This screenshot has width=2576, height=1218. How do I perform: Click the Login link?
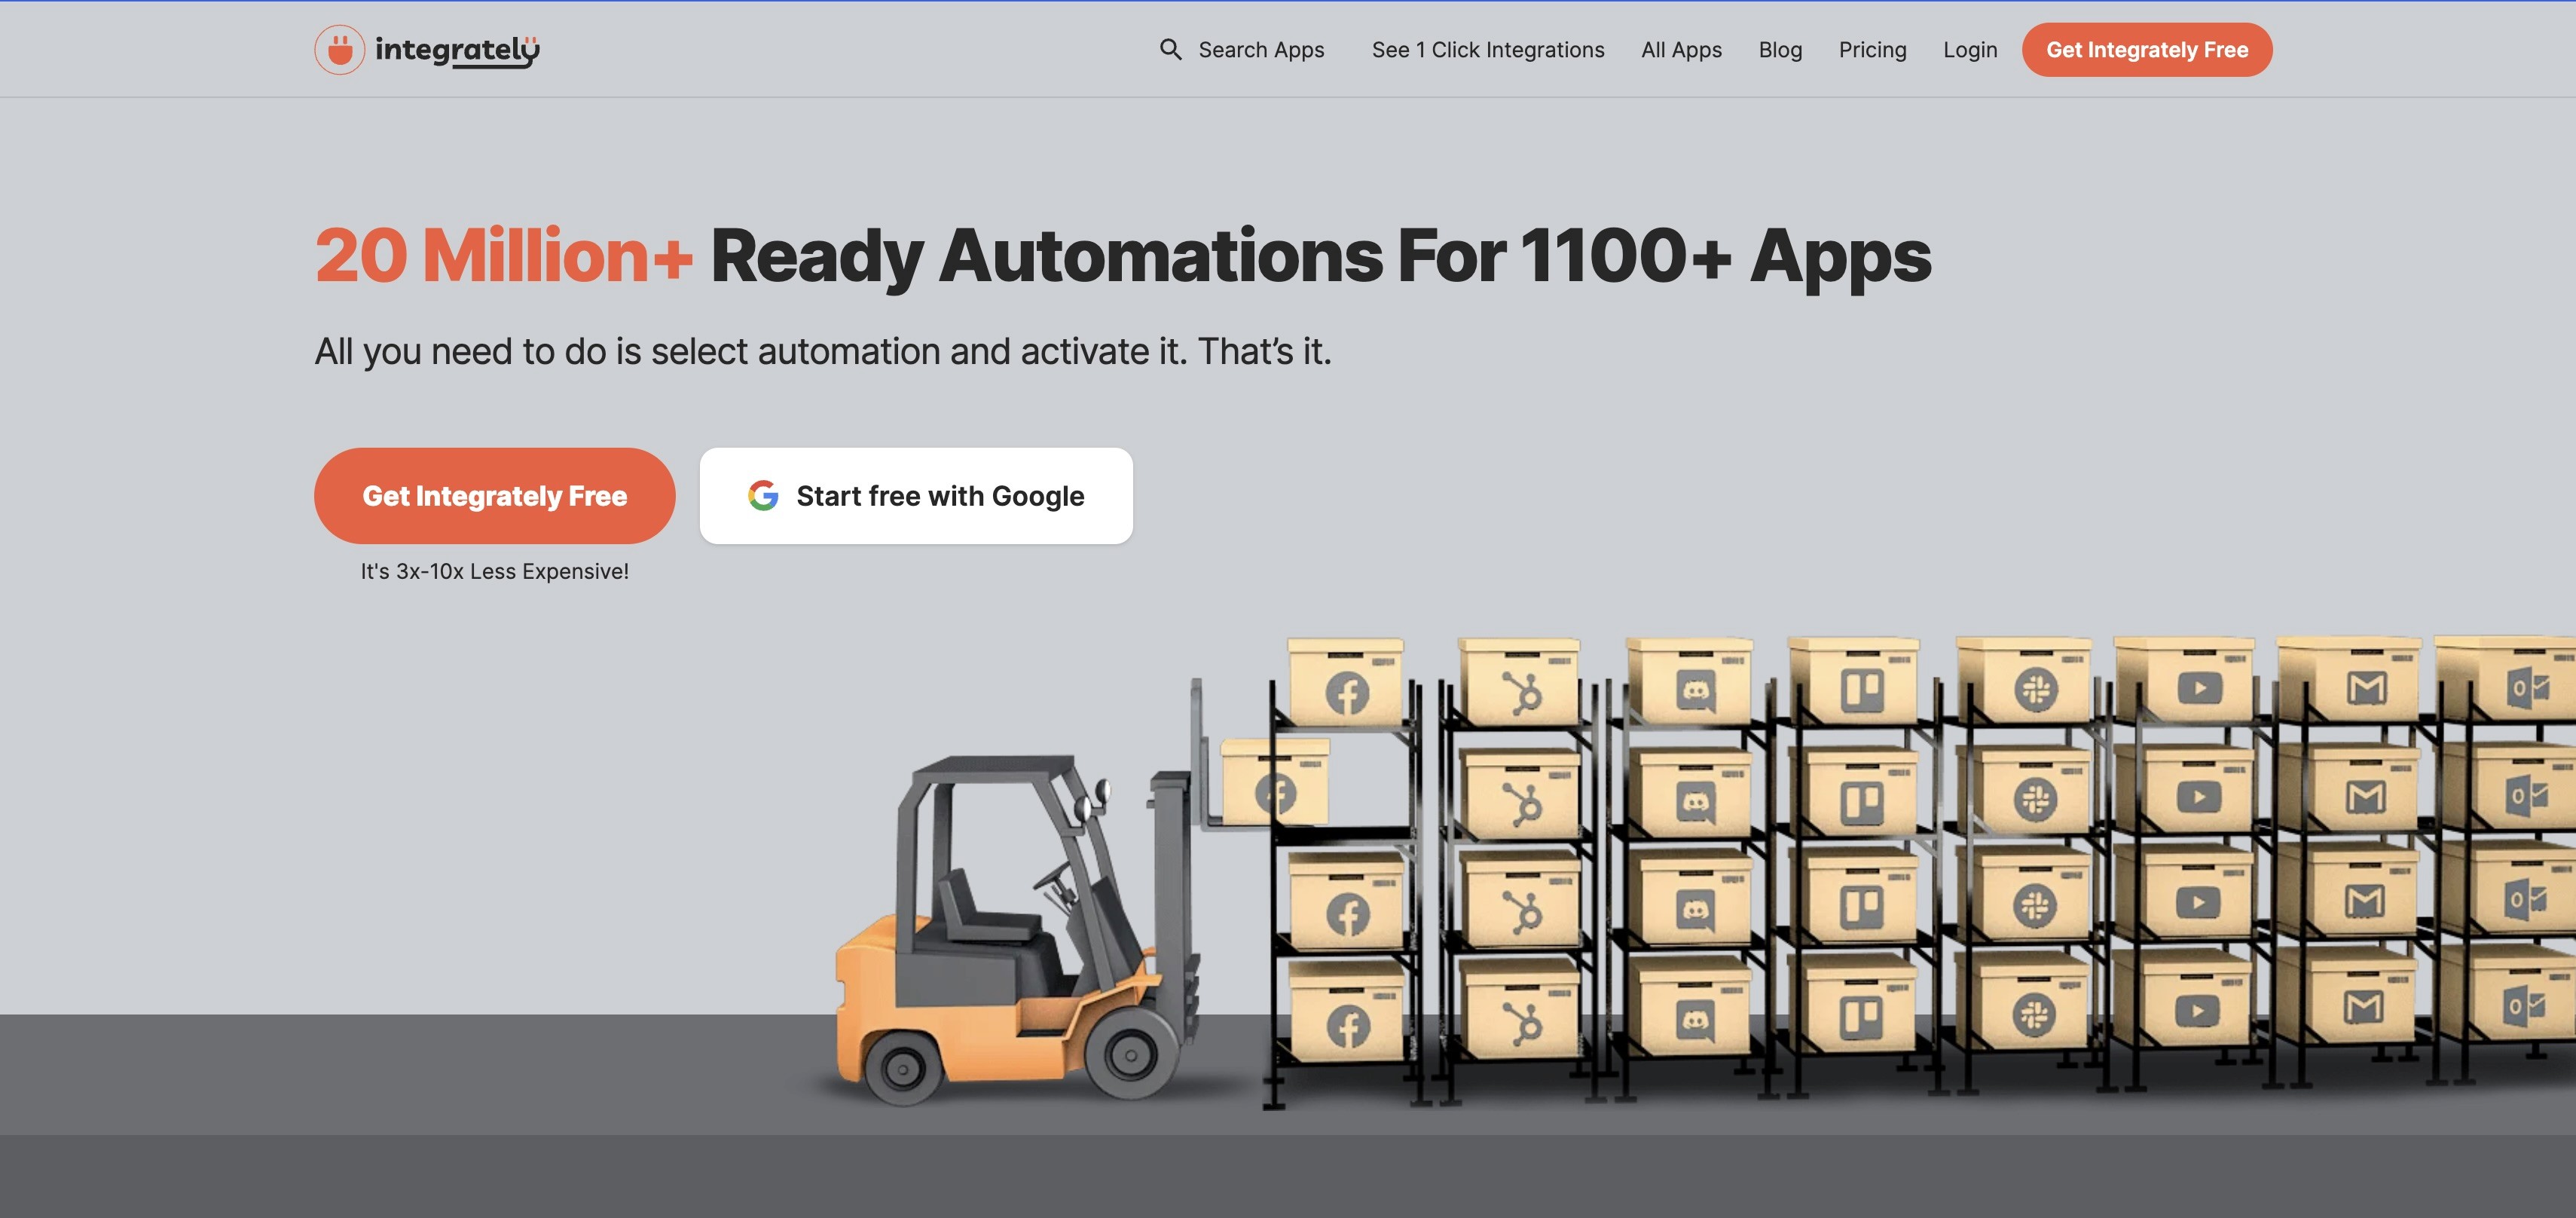pos(1969,50)
